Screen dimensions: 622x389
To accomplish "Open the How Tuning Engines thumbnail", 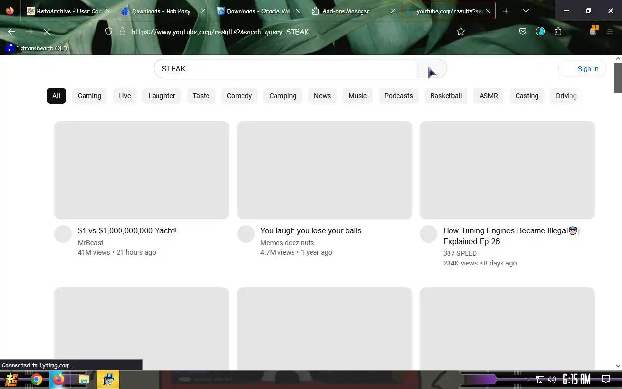I will coord(507,170).
